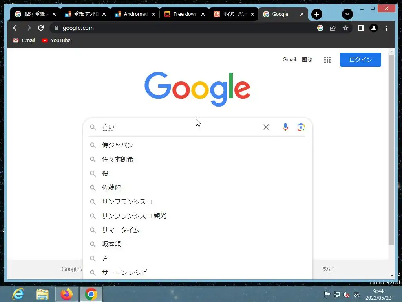The height and width of the screenshot is (302, 402).
Task: Click the ログイン login button
Action: [x=360, y=60]
